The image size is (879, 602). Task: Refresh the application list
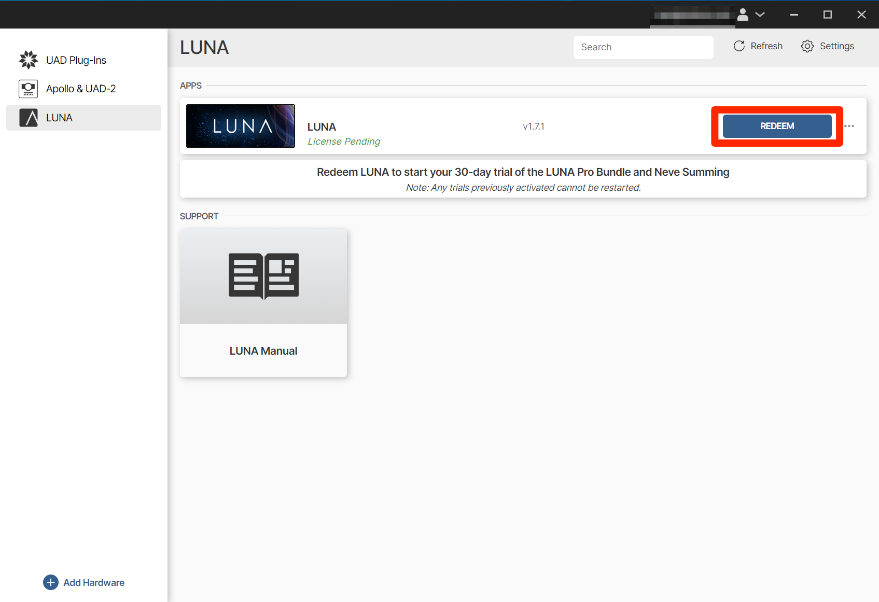(x=758, y=46)
